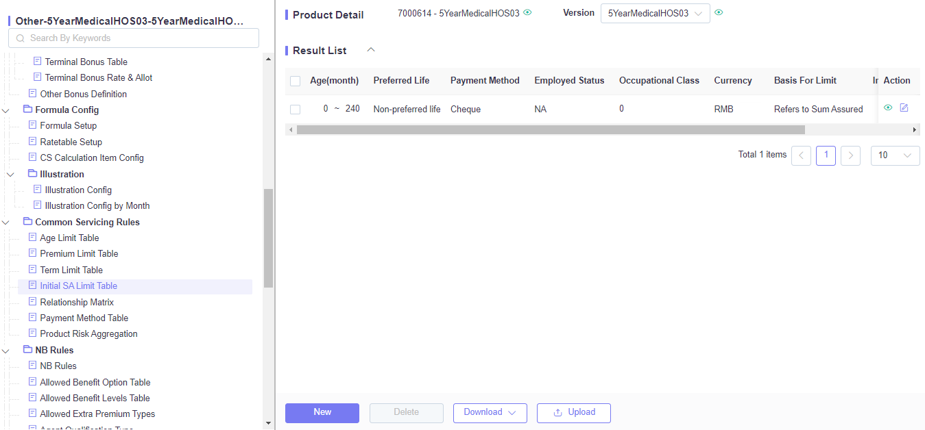Open CS Calculation Item Config
Screen dimensions: 925x430
point(92,157)
